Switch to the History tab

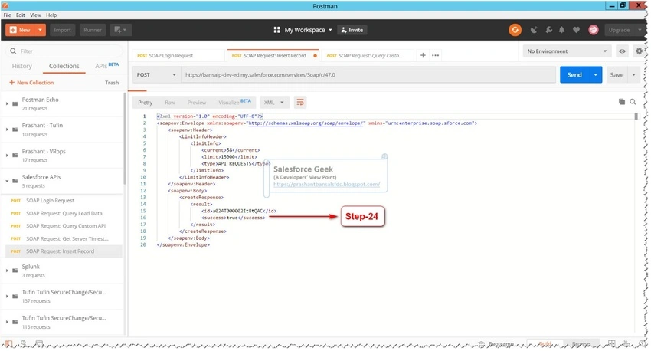(x=21, y=66)
